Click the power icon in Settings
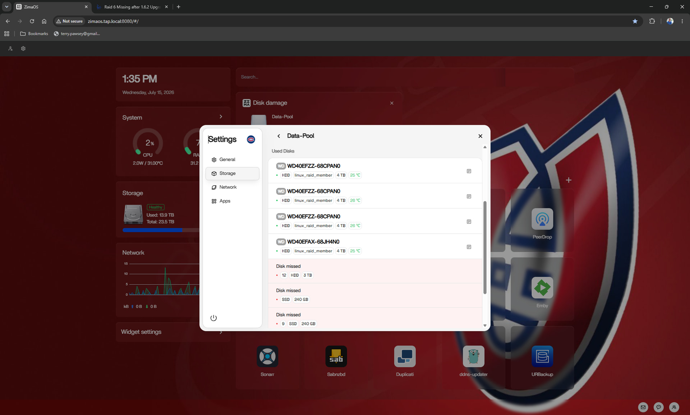 click(x=213, y=318)
